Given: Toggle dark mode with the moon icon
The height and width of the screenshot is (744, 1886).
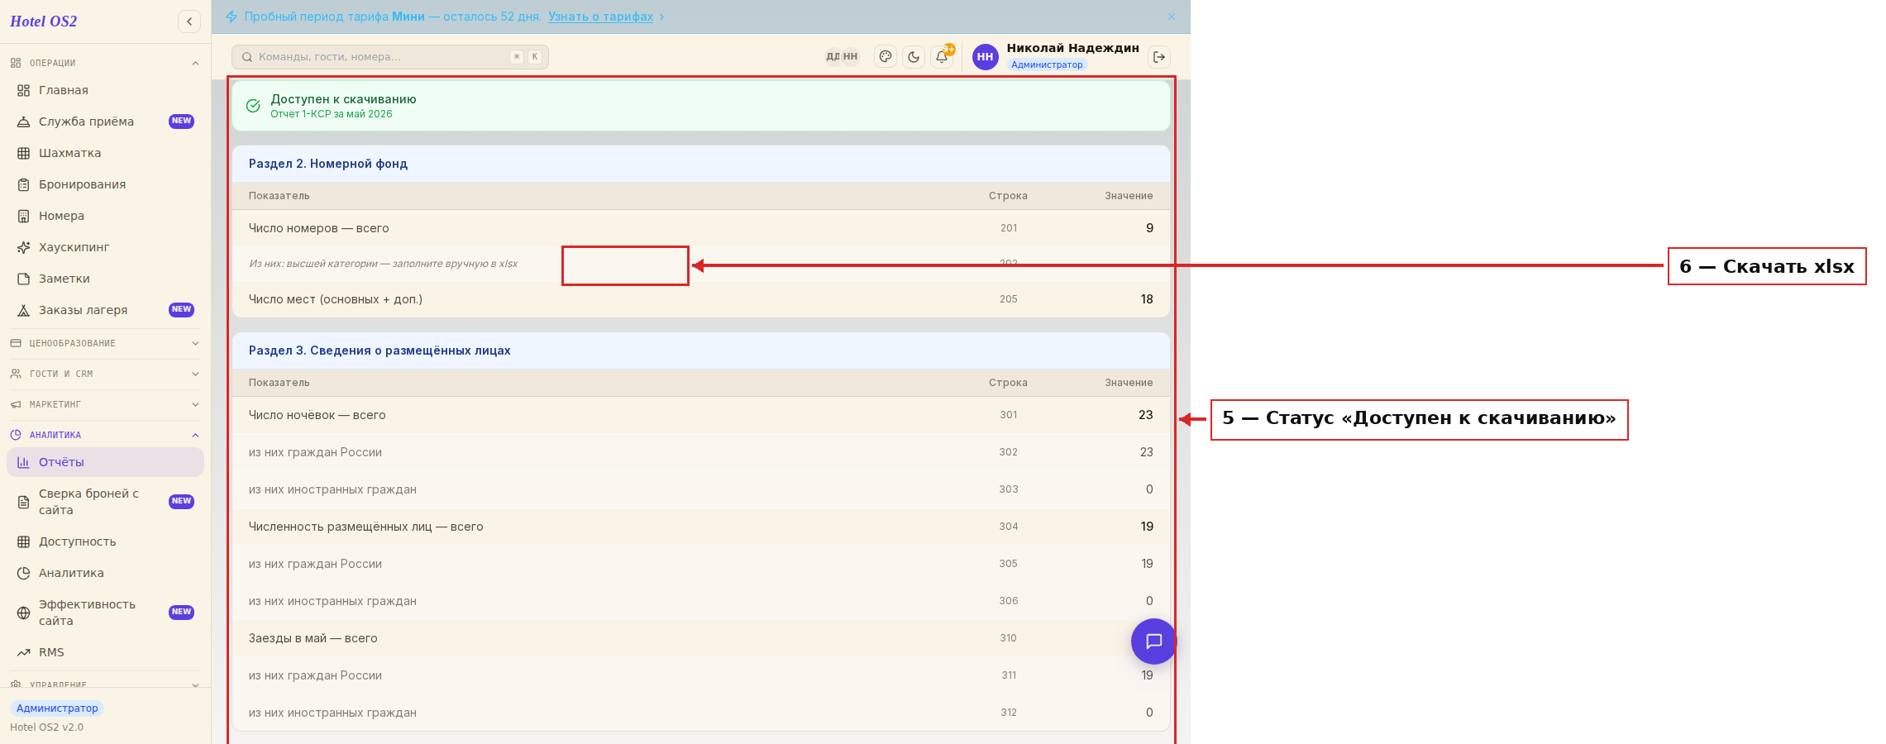Looking at the screenshot, I should click(x=914, y=57).
